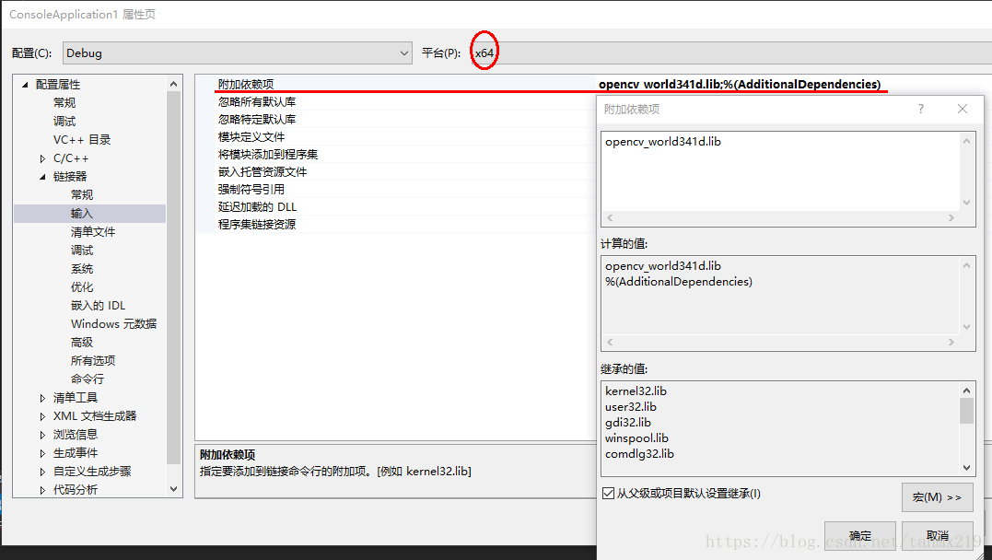Click the 计算的值 horizontal scroll left arrow
This screenshot has width=992, height=560.
pos(610,343)
